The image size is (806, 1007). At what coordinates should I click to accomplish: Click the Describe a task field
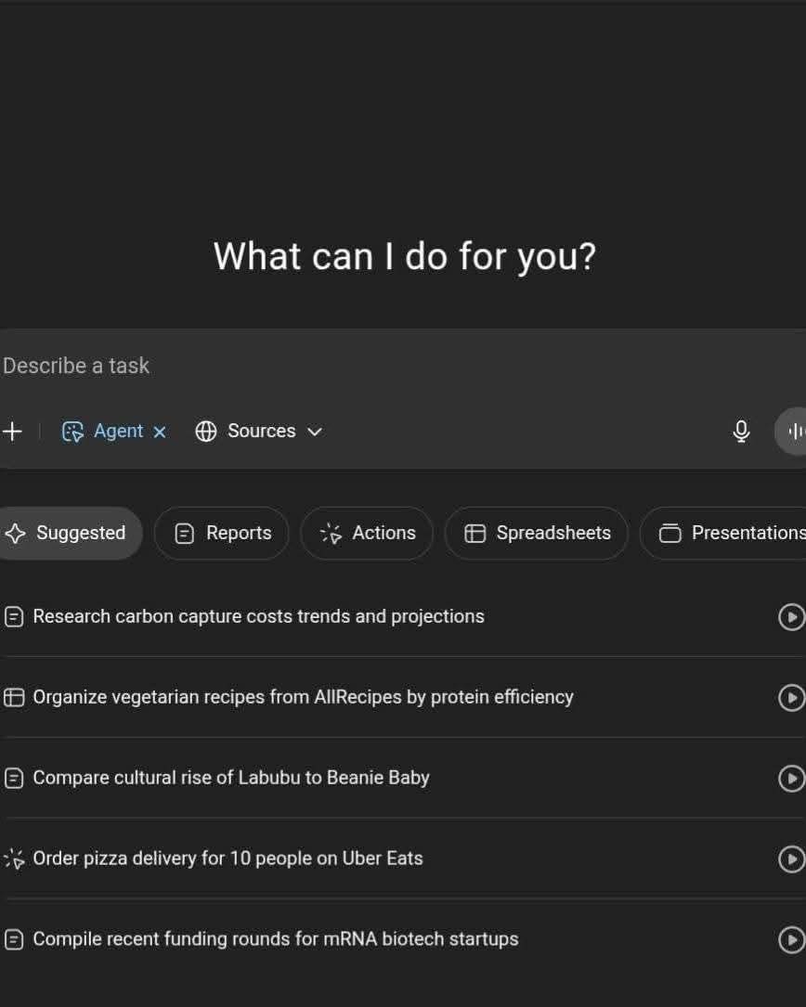coord(403,366)
